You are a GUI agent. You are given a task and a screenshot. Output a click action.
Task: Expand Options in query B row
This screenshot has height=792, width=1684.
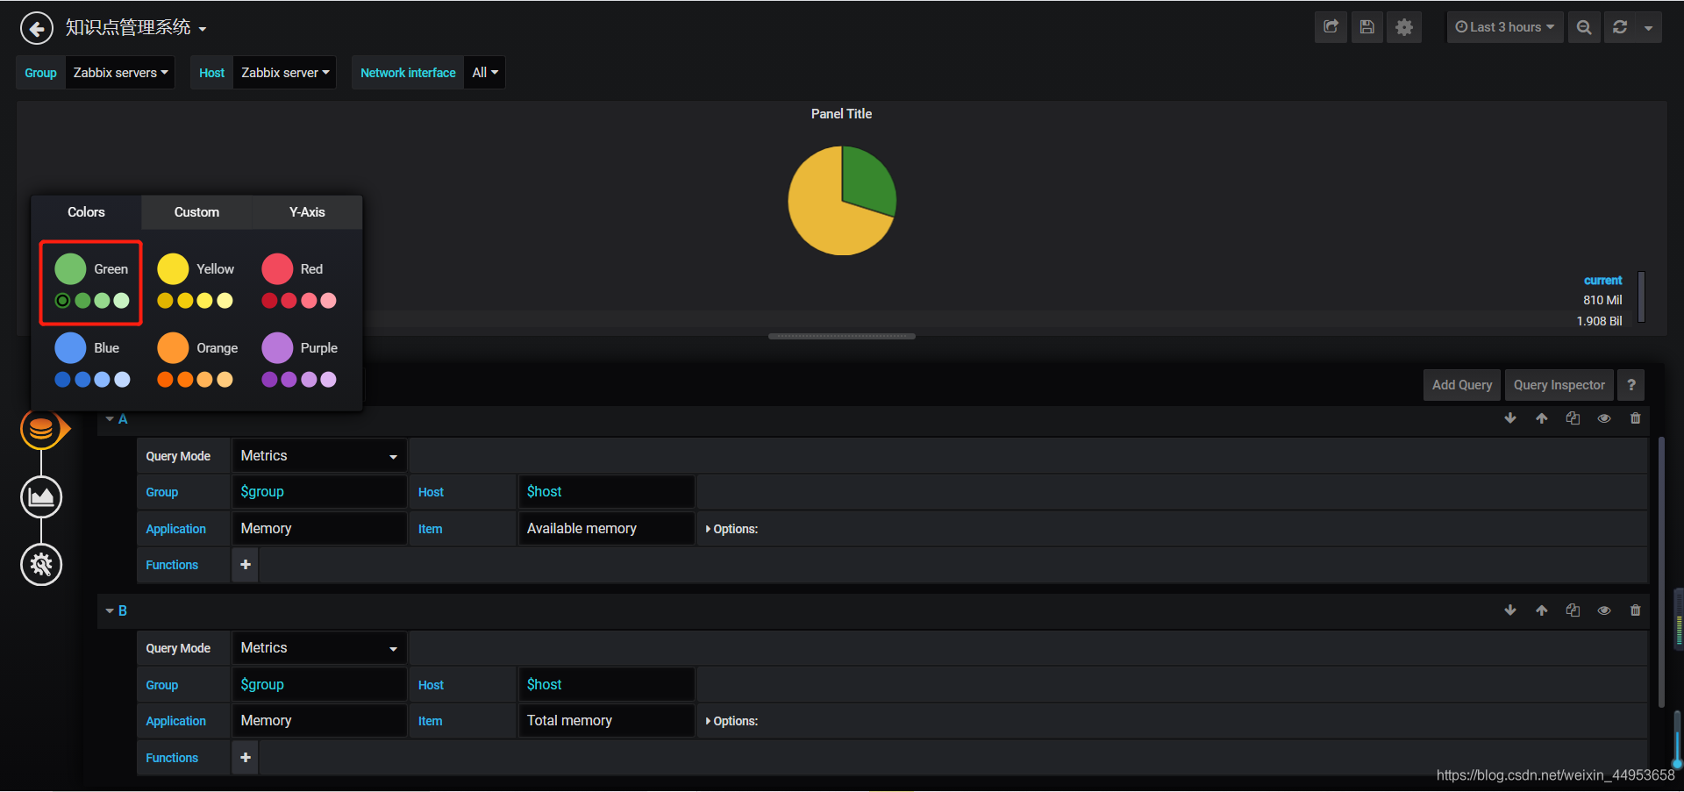[731, 721]
